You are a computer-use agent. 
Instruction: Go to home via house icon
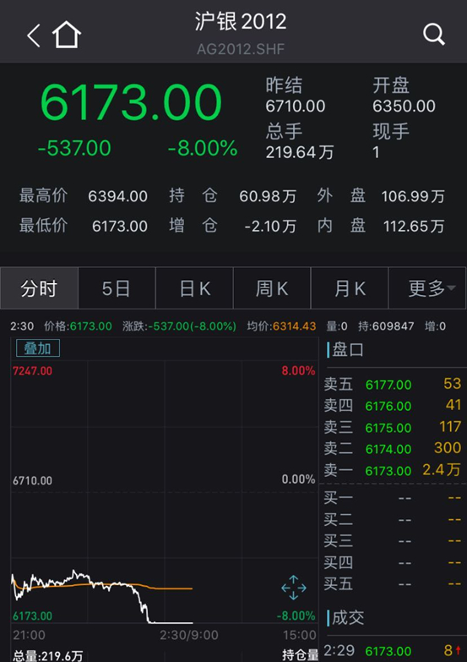coord(67,35)
